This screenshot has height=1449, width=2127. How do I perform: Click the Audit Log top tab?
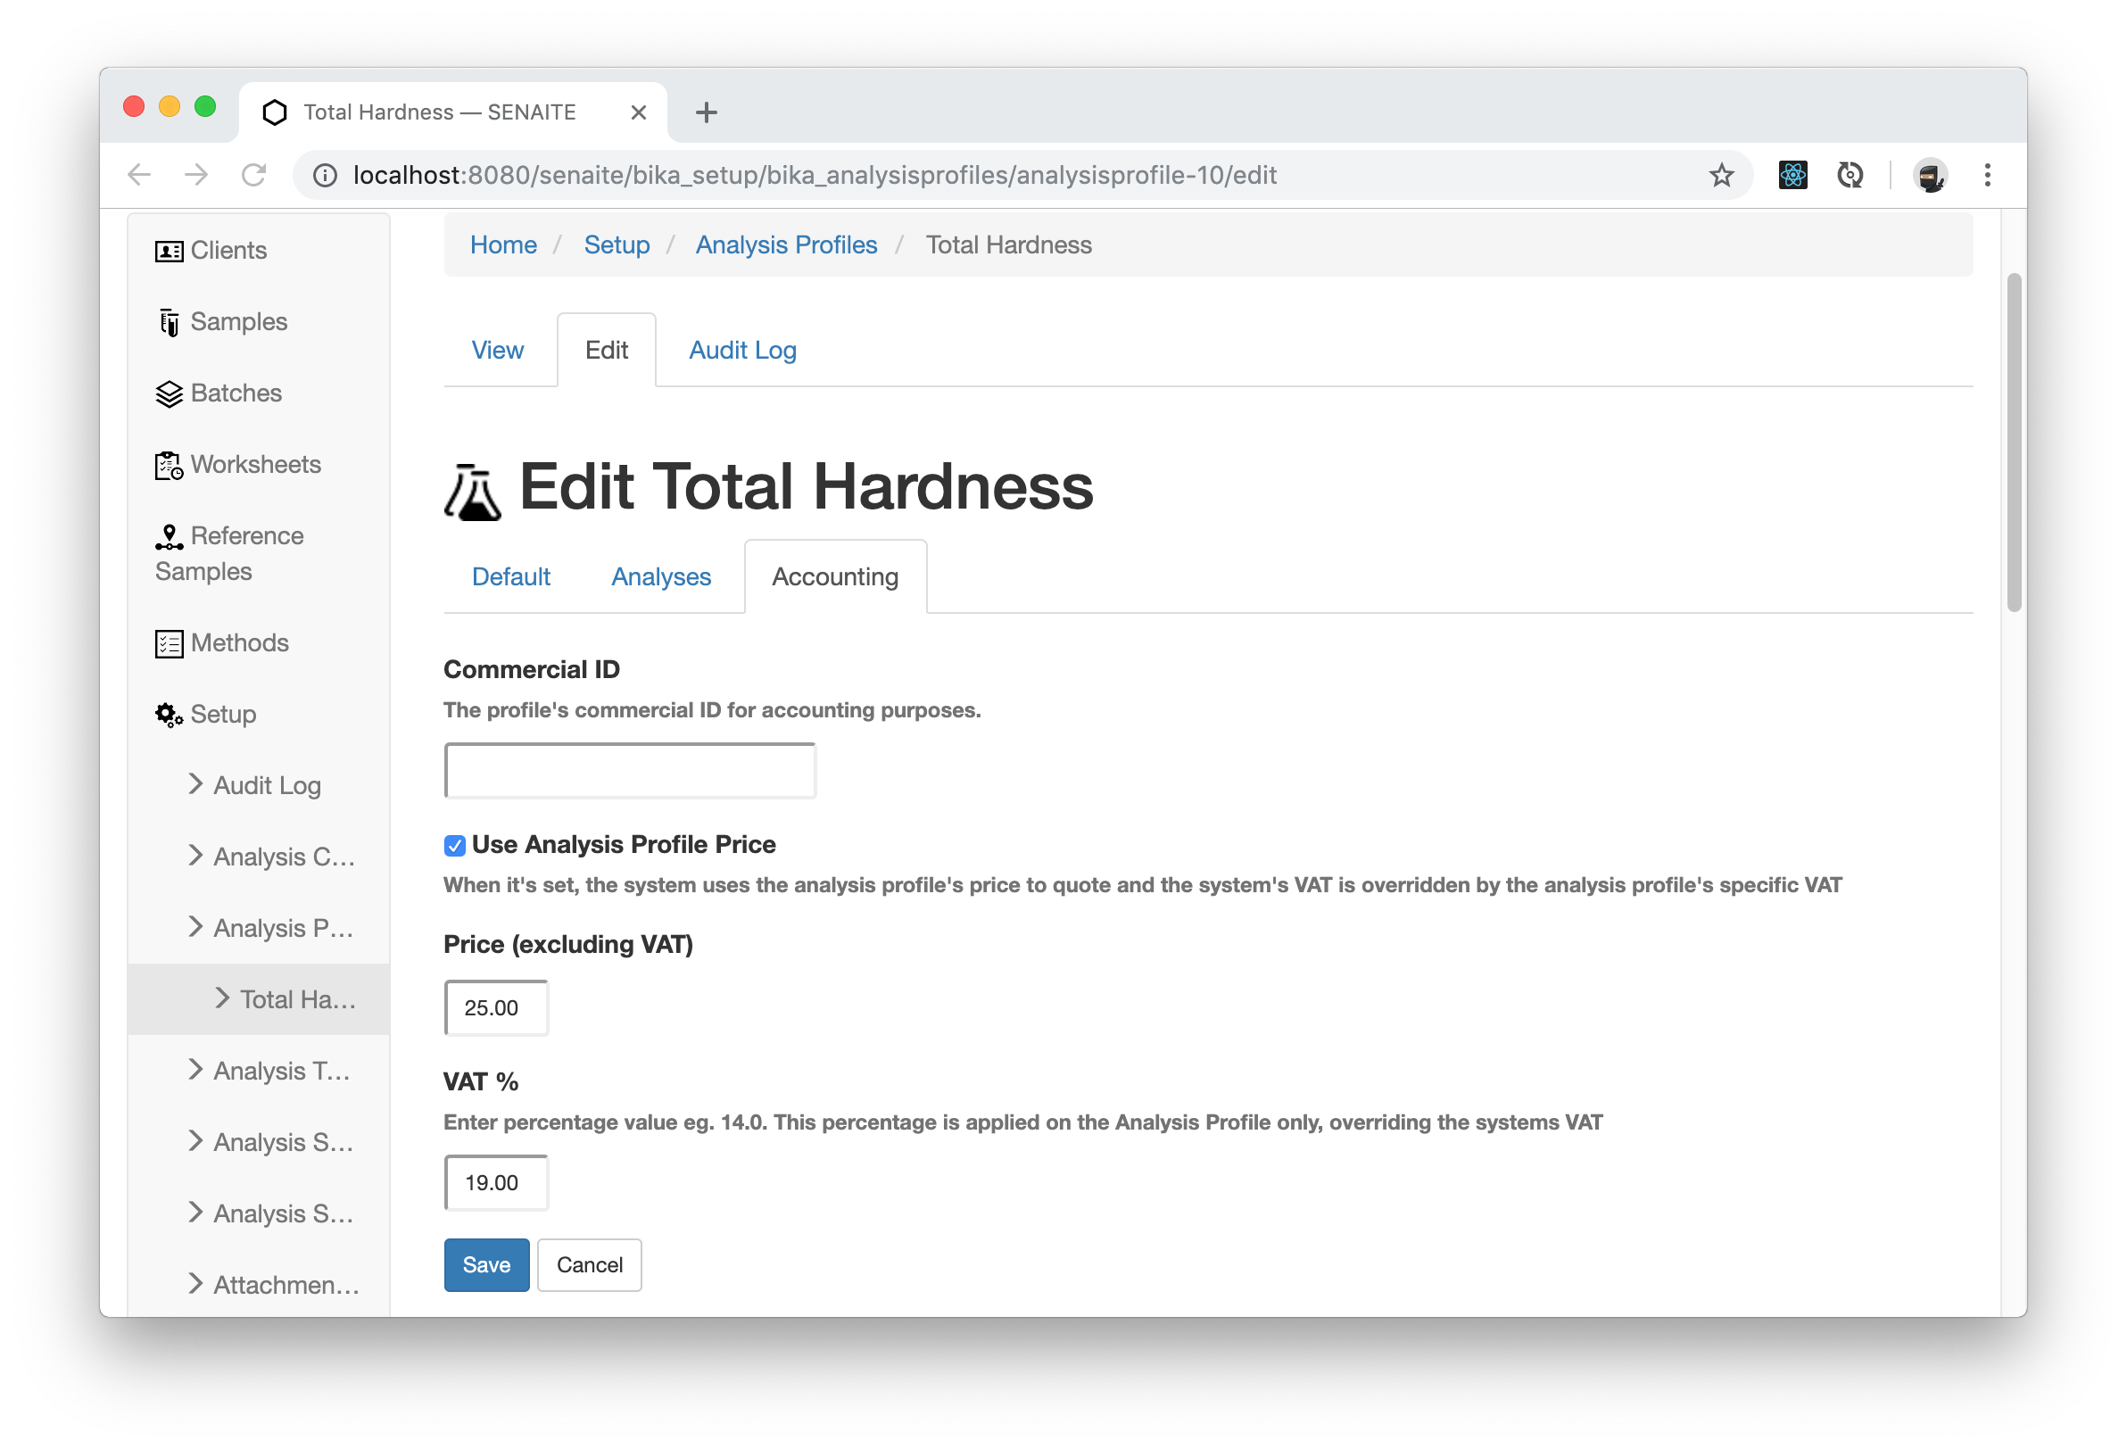pyautogui.click(x=742, y=350)
